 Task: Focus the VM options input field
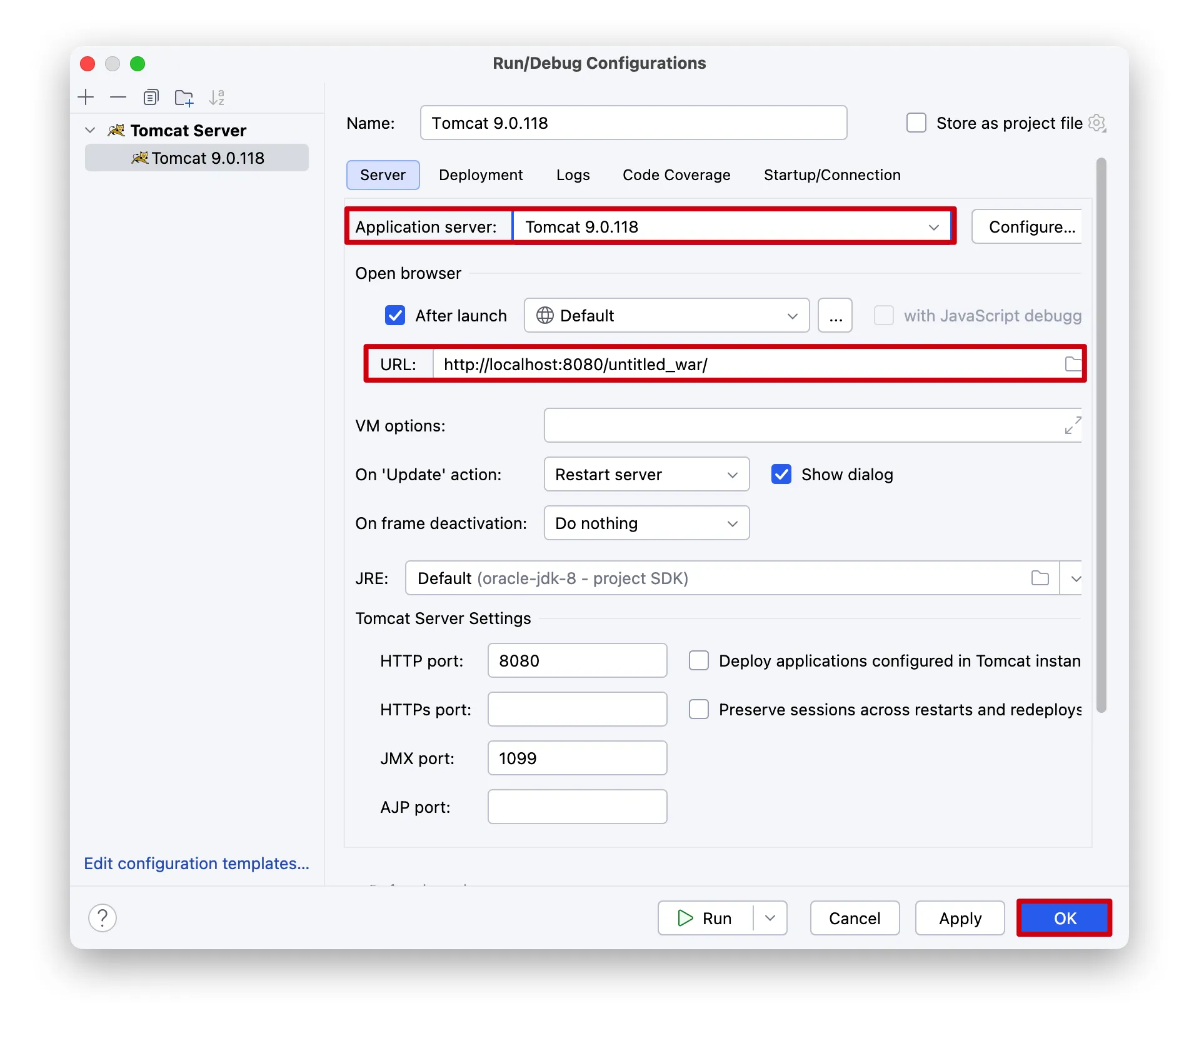click(x=813, y=426)
